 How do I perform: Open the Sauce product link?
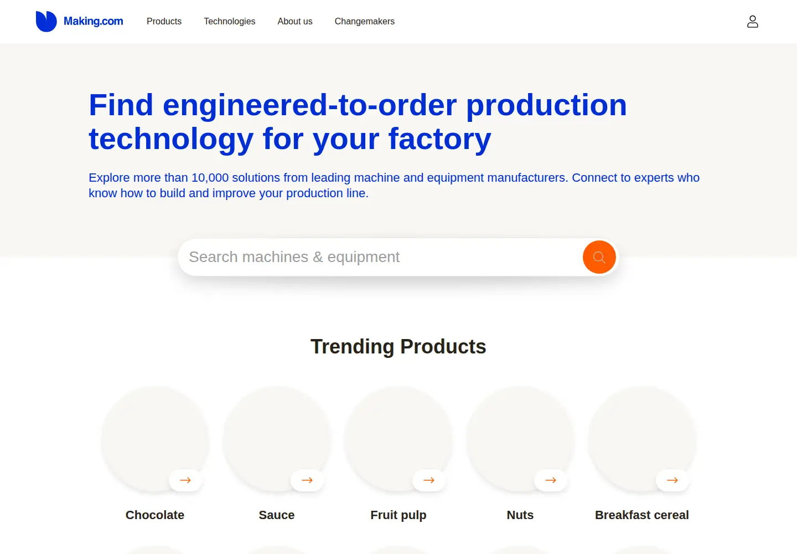277,515
